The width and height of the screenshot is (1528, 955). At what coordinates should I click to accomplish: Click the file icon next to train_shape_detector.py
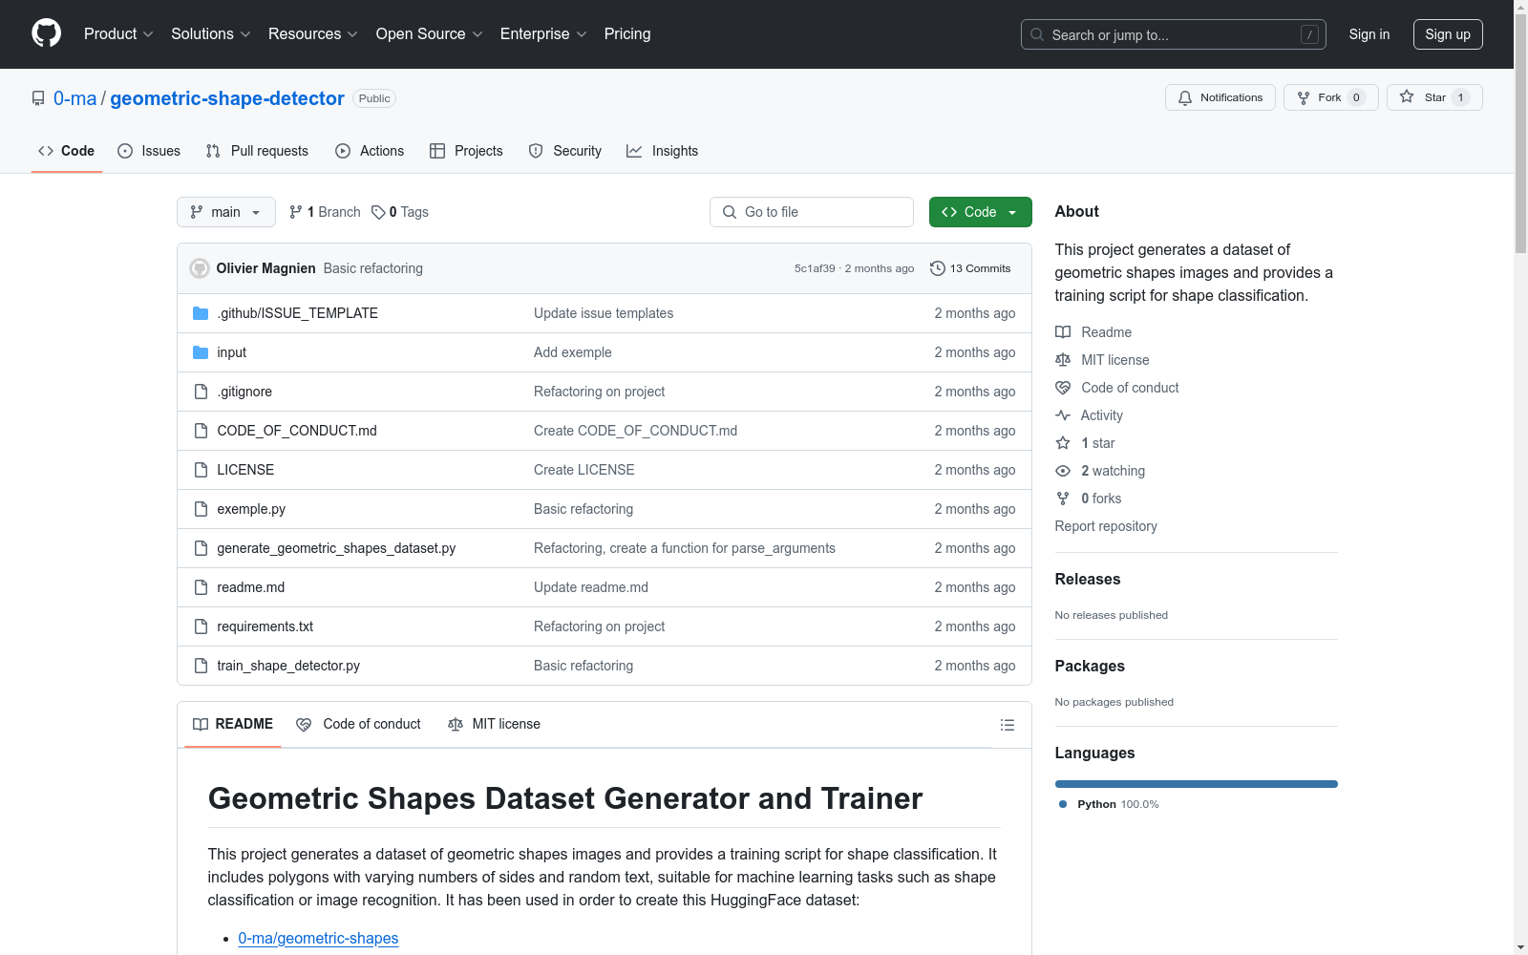(x=201, y=666)
